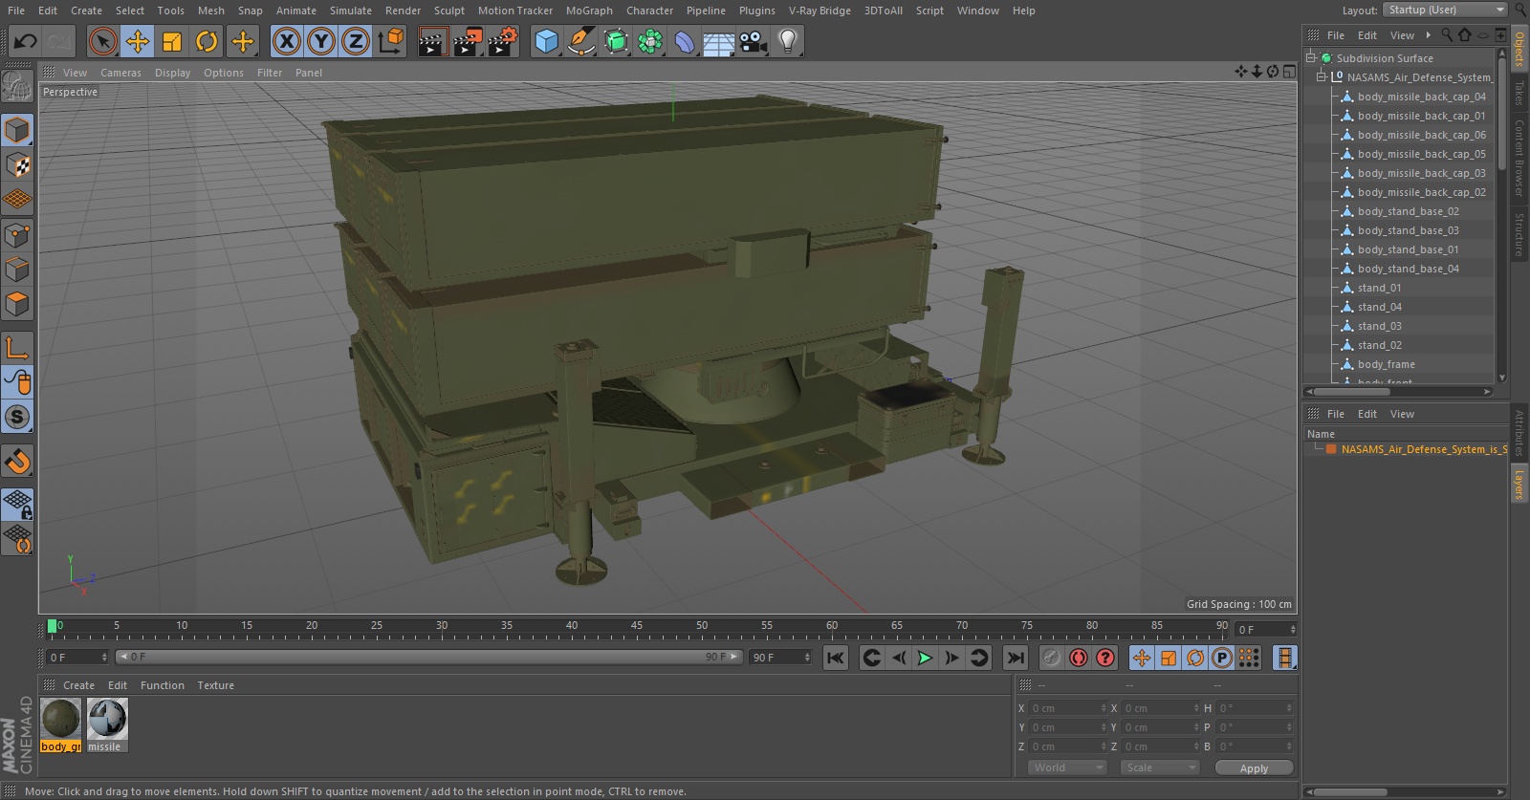Add a Camera object from toolbar
The height and width of the screenshot is (800, 1530).
tap(754, 41)
